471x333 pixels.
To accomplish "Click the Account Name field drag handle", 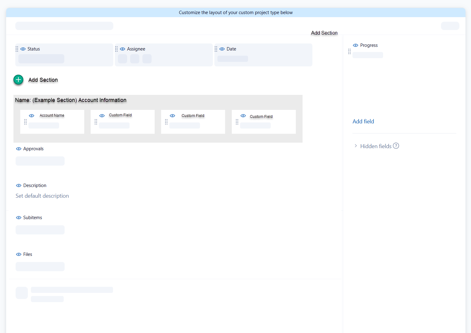I will tap(25, 122).
